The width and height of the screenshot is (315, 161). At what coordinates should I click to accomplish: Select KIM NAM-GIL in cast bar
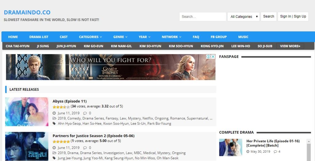pyautogui.click(x=121, y=46)
